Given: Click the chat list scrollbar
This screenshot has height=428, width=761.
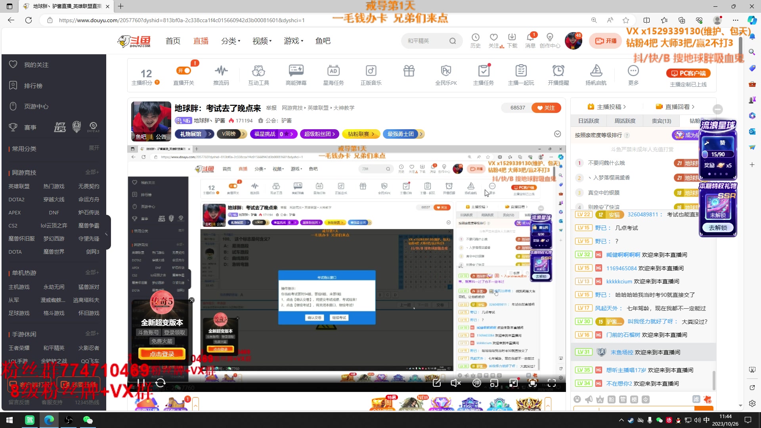Looking at the screenshot, I should 714,380.
